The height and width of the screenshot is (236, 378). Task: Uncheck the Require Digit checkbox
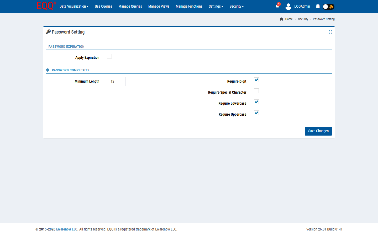(256, 80)
